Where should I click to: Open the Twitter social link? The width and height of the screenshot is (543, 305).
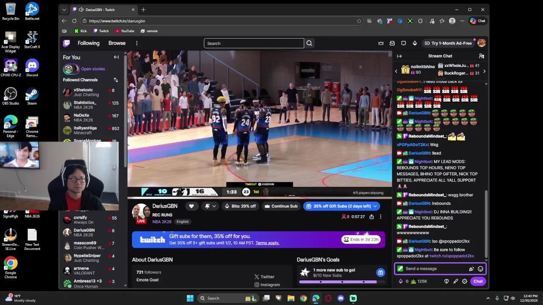coord(264,277)
